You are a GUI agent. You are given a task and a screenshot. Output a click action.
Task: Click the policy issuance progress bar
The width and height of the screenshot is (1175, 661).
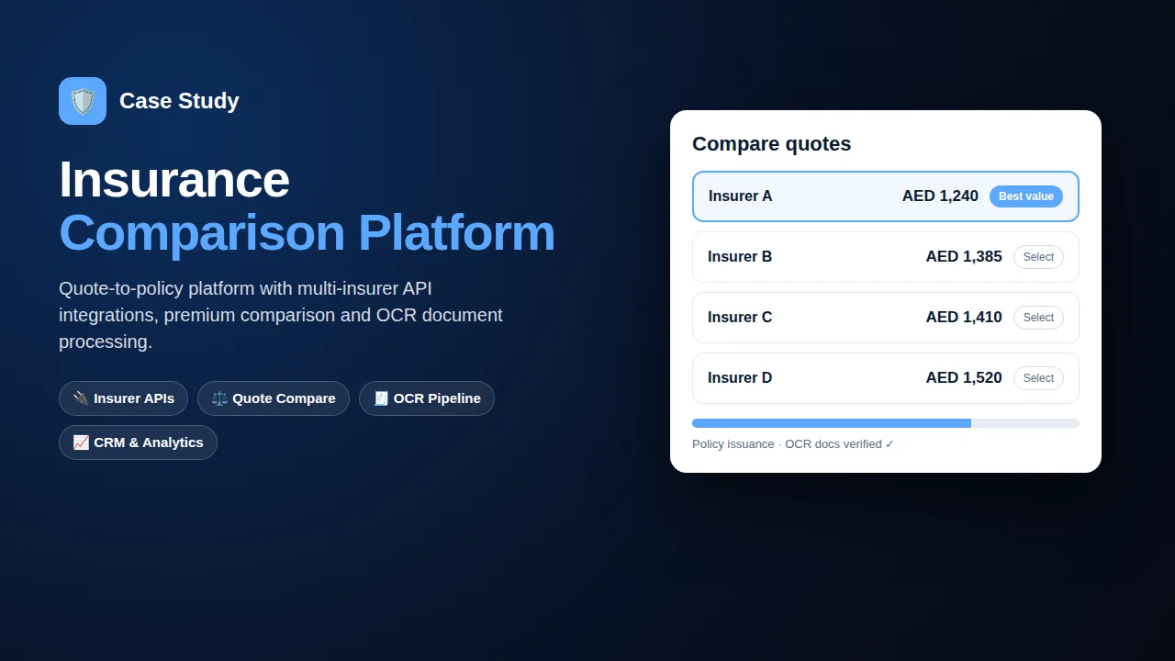click(886, 423)
